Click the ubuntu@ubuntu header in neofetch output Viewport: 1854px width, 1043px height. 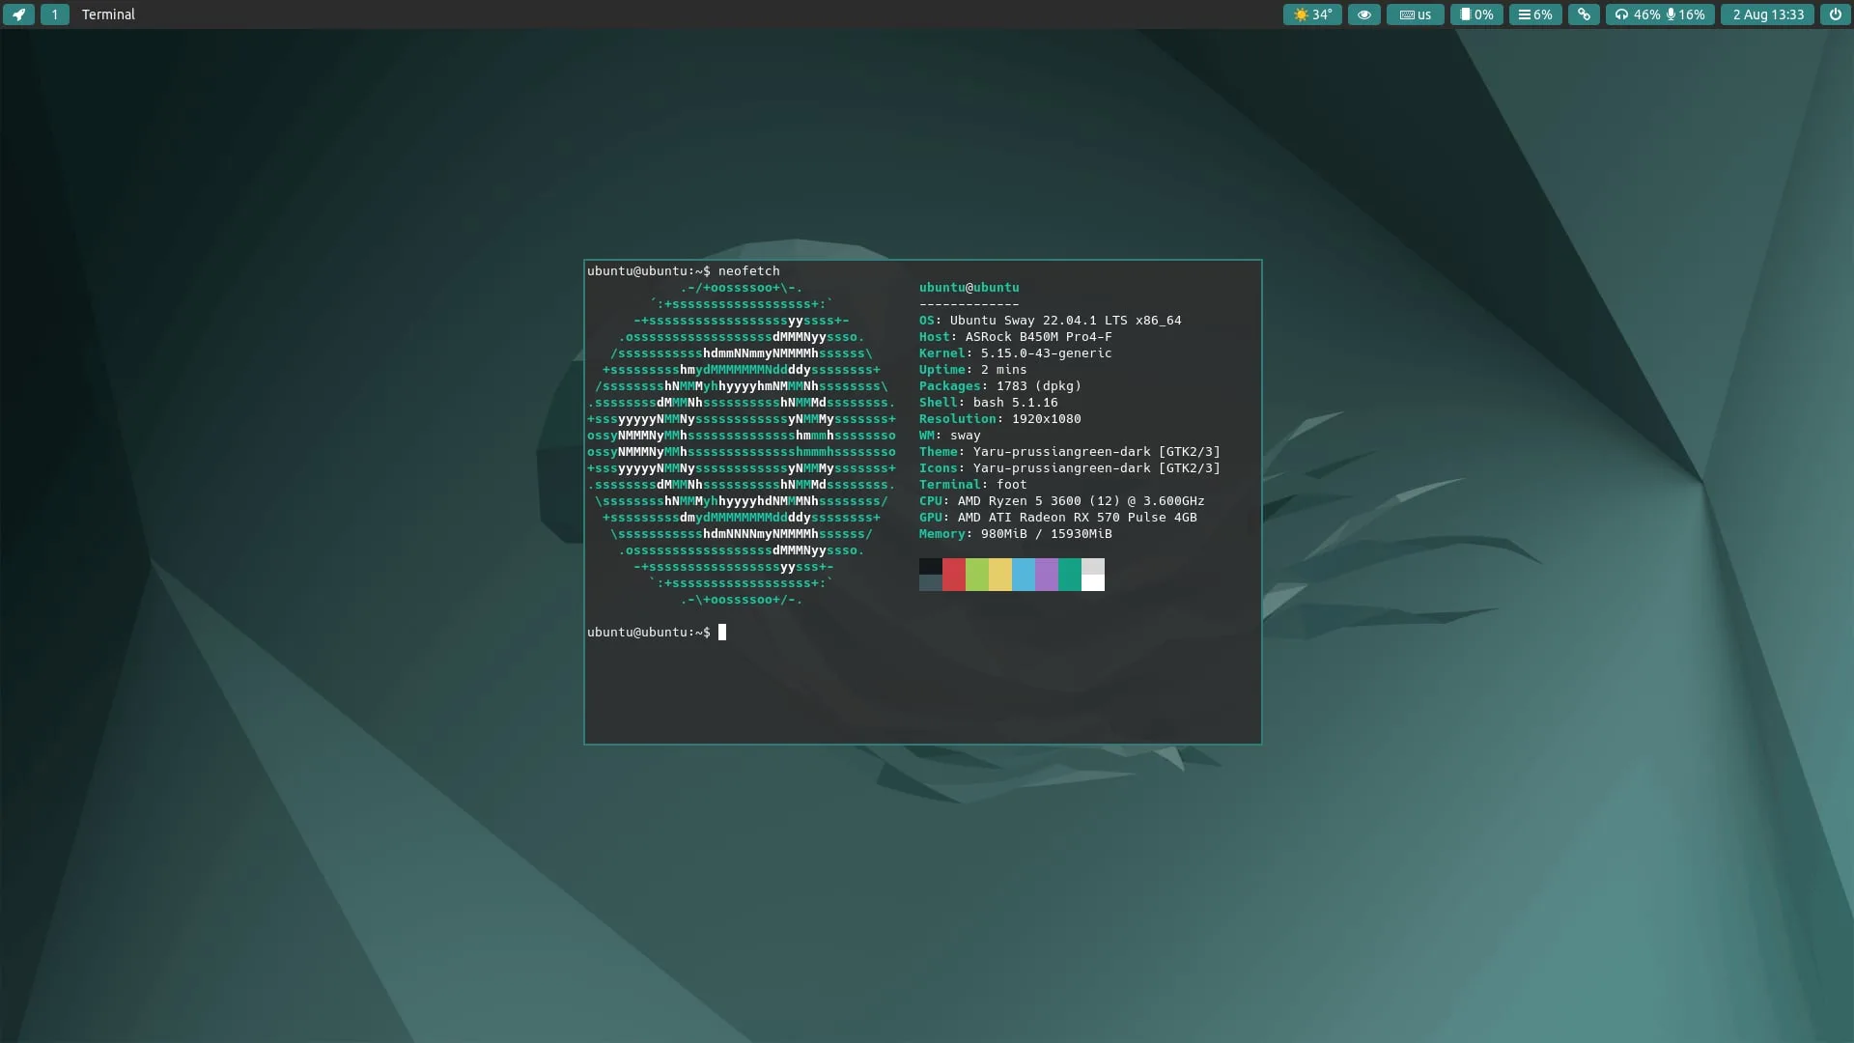pyautogui.click(x=969, y=288)
